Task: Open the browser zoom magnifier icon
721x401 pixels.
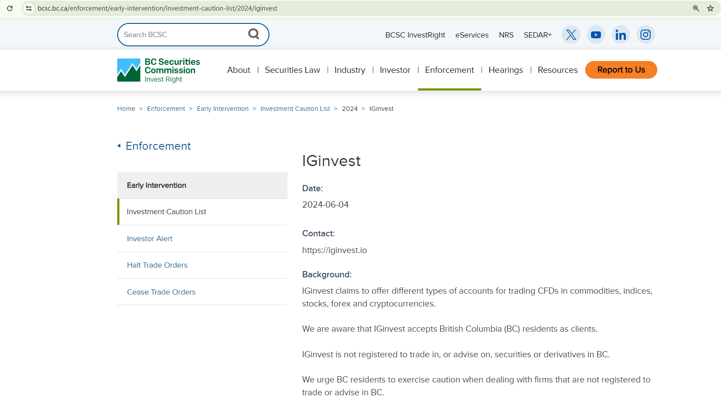Action: (x=696, y=8)
